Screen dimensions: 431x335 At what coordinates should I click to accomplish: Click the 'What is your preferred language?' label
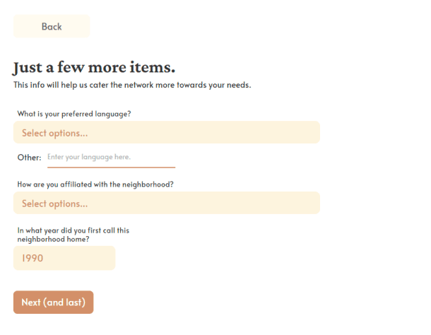tap(74, 114)
